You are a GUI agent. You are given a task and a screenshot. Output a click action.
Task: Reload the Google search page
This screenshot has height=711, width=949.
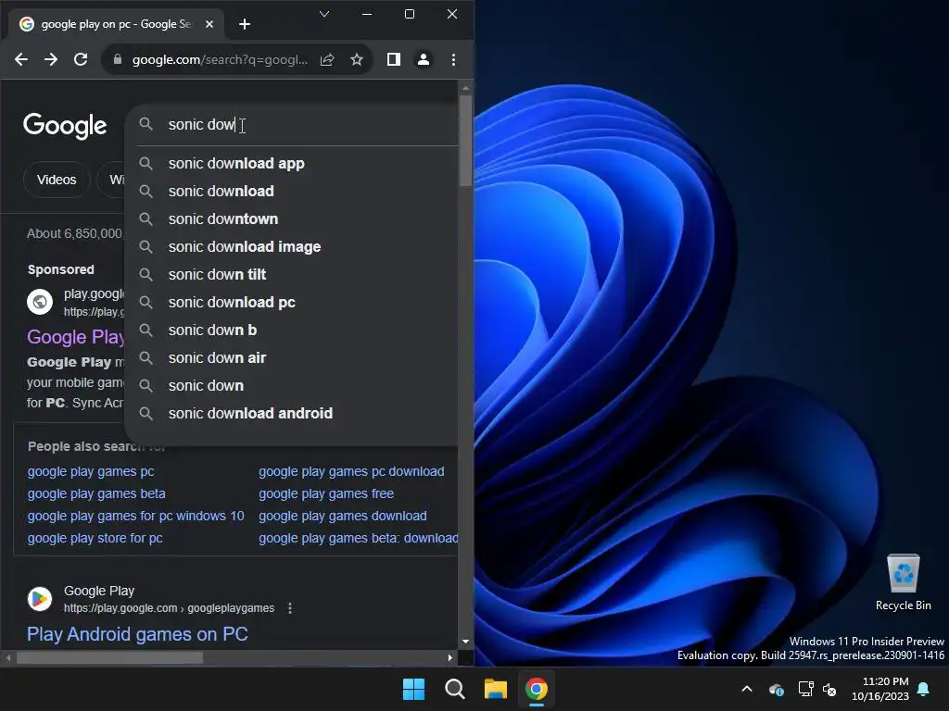click(x=81, y=59)
